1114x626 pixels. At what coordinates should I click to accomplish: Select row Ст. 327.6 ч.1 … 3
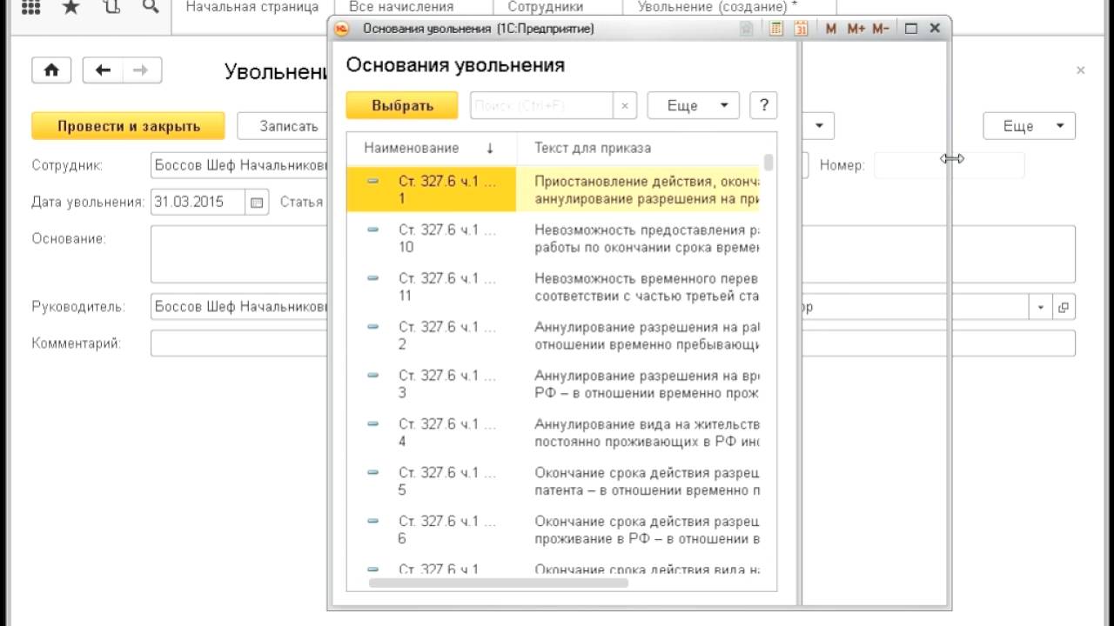[x=553, y=384]
